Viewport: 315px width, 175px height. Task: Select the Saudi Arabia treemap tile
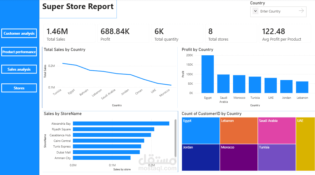click(277, 131)
